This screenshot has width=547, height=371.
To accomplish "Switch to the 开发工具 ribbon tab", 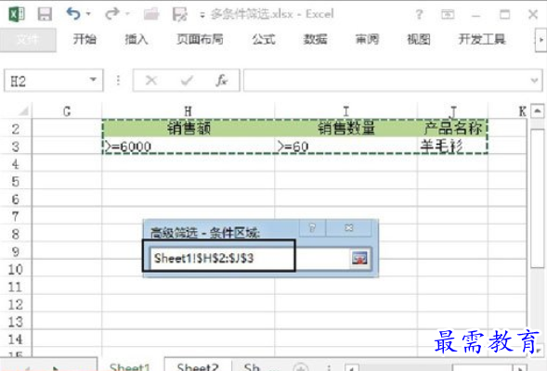I will (482, 39).
